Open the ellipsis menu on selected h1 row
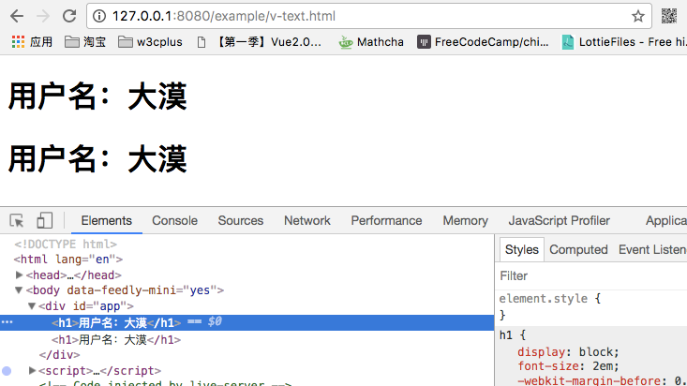Image resolution: width=687 pixels, height=386 pixels. click(7, 322)
